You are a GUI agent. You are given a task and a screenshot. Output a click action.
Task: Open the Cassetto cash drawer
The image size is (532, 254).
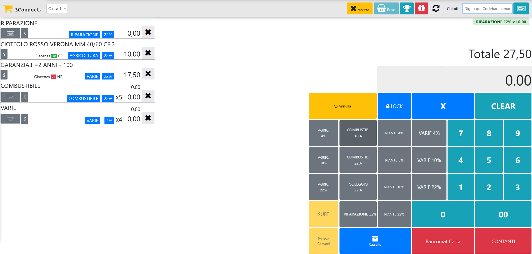pyautogui.click(x=375, y=241)
